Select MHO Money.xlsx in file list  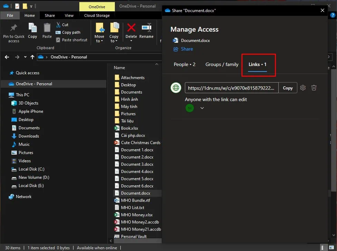point(137,215)
